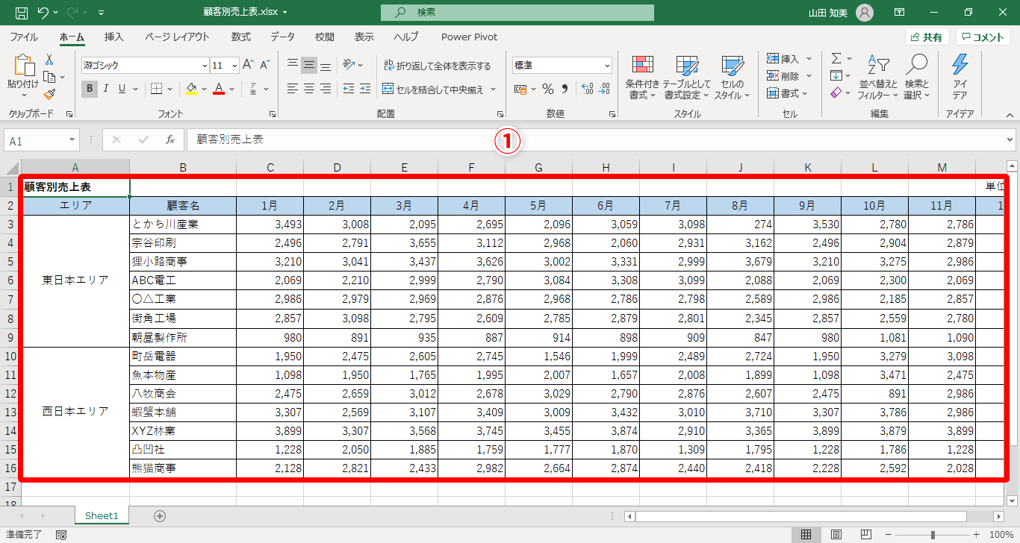Click the zoom slider handle
Viewport: 1020px width, 543px height.
933,535
